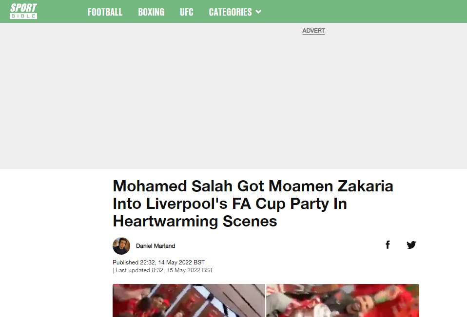Open the Categories dropdown menu
467x317 pixels.
(230, 12)
